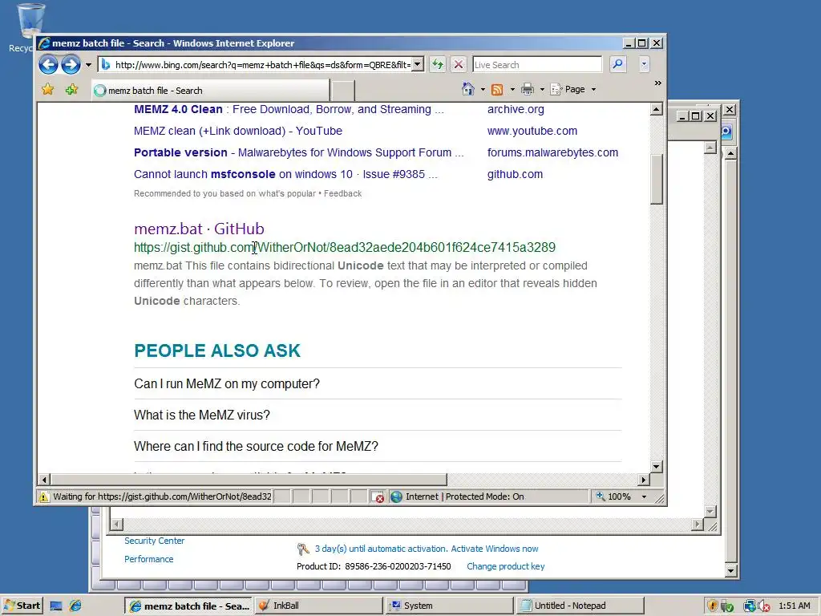821x616 pixels.
Task: Expand the Print dropdown arrow
Action: point(542,90)
